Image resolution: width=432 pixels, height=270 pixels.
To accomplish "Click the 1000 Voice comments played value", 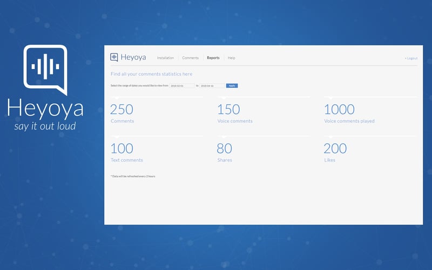I will pos(339,110).
